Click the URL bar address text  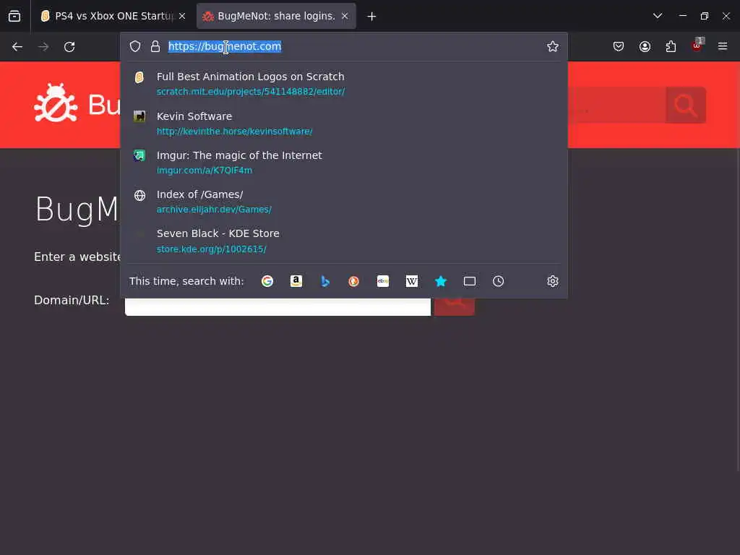tap(225, 46)
